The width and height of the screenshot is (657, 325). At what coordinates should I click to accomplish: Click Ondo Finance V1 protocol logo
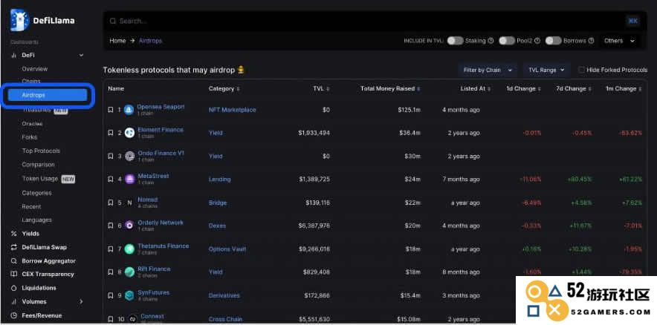129,156
